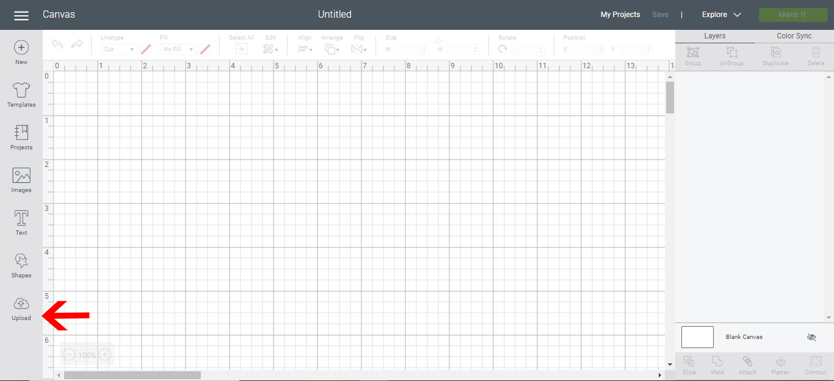Open the Explore machine dropdown
834x381 pixels.
722,15
